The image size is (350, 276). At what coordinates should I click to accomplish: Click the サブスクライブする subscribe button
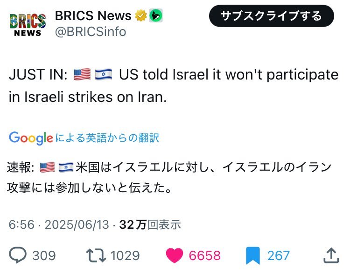pyautogui.click(x=271, y=16)
